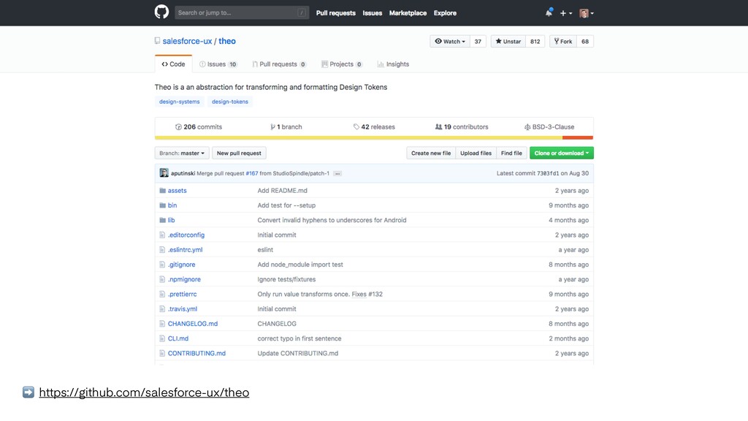The image size is (748, 421).
Task: Open commit 'Add test for --setup'
Action: (x=286, y=205)
